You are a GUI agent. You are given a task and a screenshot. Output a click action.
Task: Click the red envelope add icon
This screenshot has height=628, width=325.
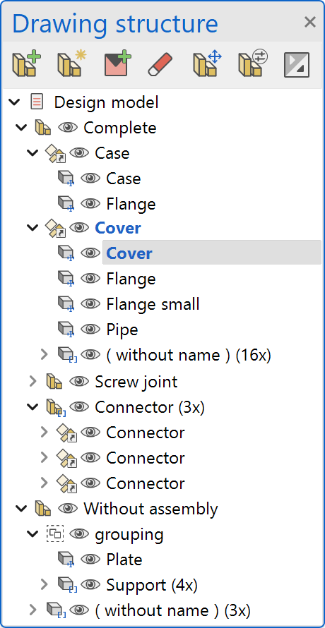[117, 64]
